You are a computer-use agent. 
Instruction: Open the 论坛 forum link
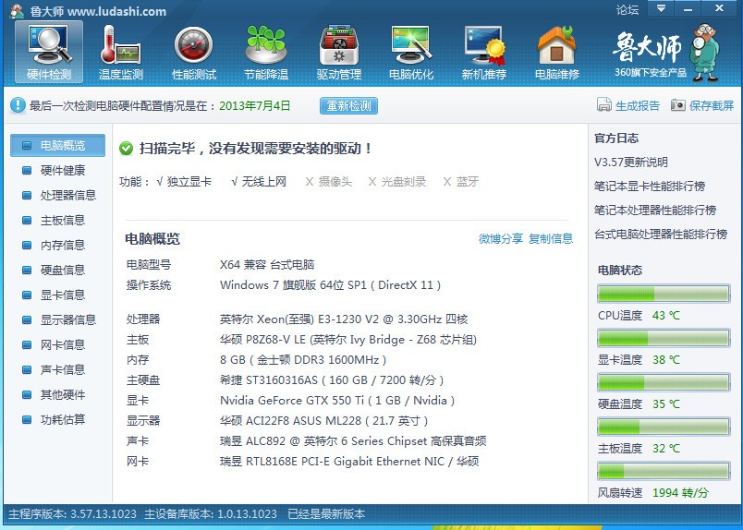[x=627, y=10]
